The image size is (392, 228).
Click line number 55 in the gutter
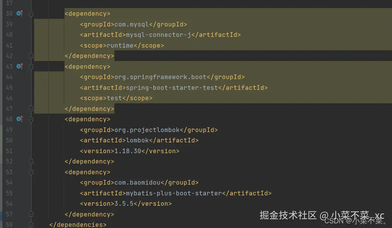point(9,193)
